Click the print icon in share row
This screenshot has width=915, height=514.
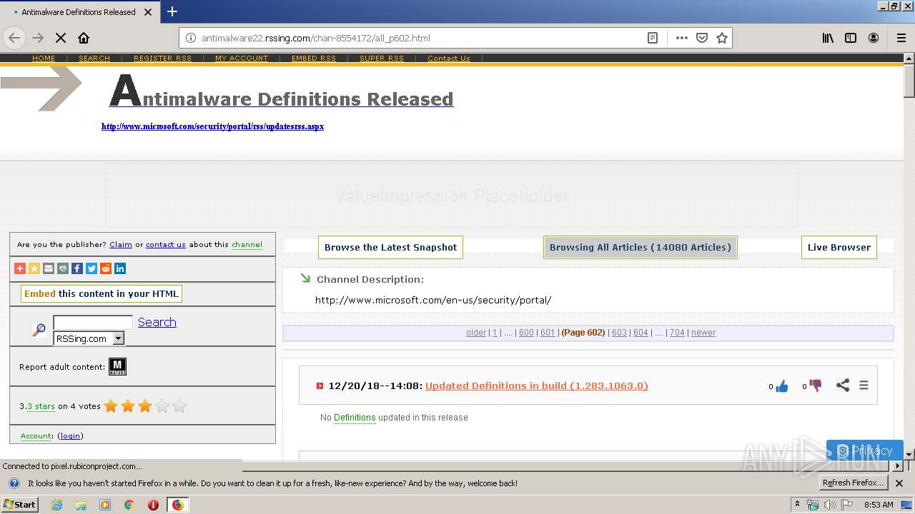coord(63,268)
